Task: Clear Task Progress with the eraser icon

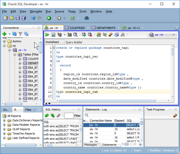Action: (x=175, y=116)
